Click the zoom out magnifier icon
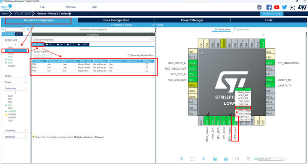The width and height of the screenshot is (308, 165). tap(204, 159)
